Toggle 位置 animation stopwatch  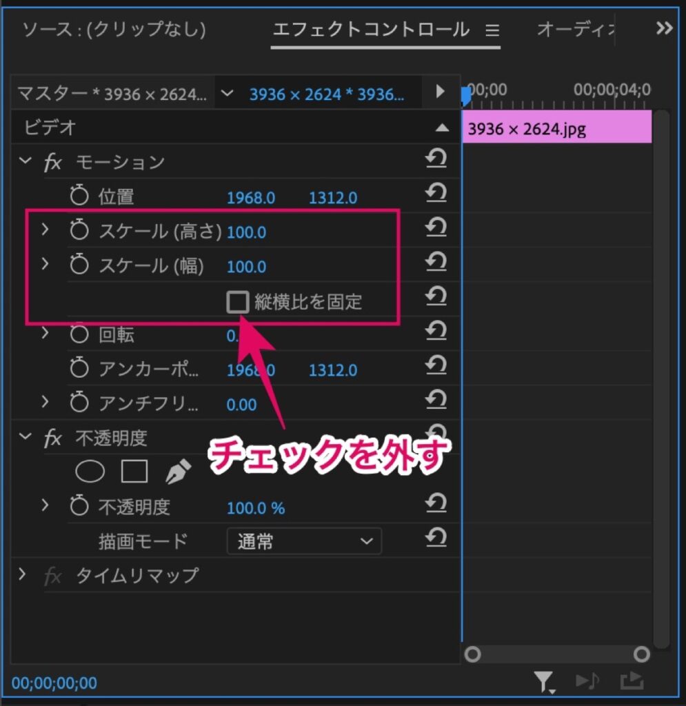pyautogui.click(x=79, y=195)
